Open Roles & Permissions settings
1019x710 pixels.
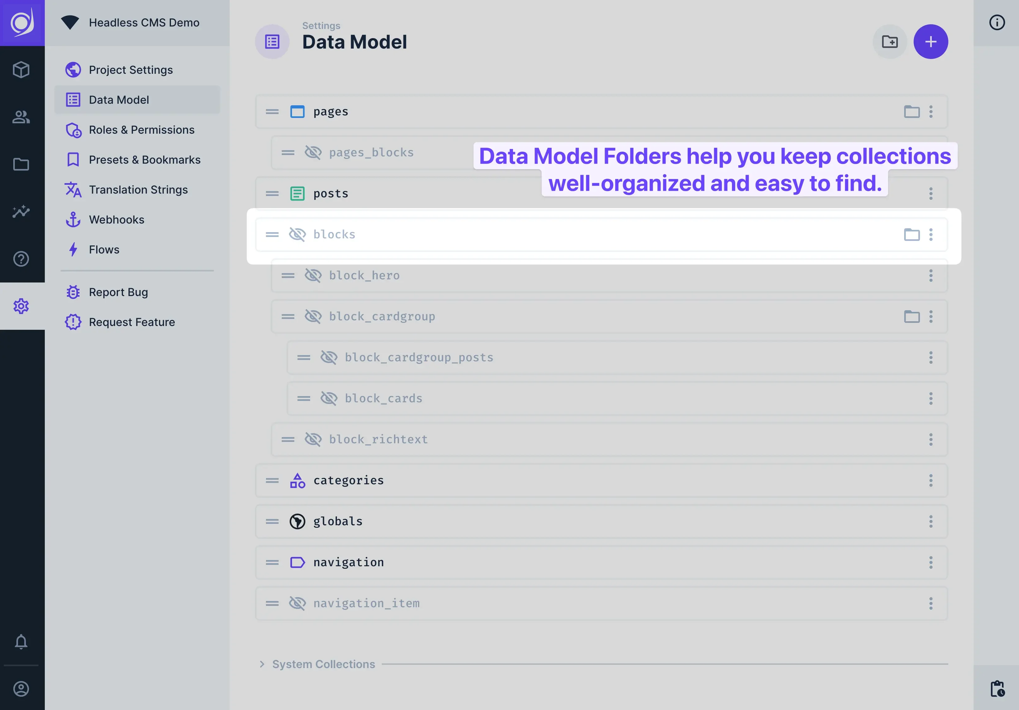tap(141, 130)
